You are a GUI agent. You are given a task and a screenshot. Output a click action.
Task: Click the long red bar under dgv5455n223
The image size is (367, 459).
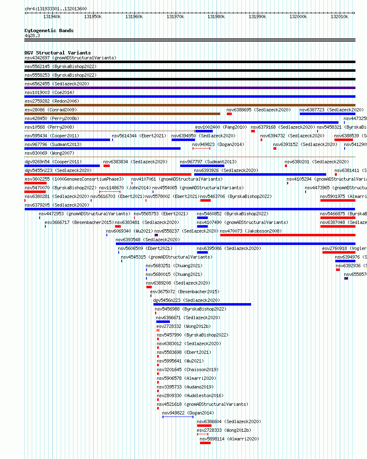[x=108, y=174]
